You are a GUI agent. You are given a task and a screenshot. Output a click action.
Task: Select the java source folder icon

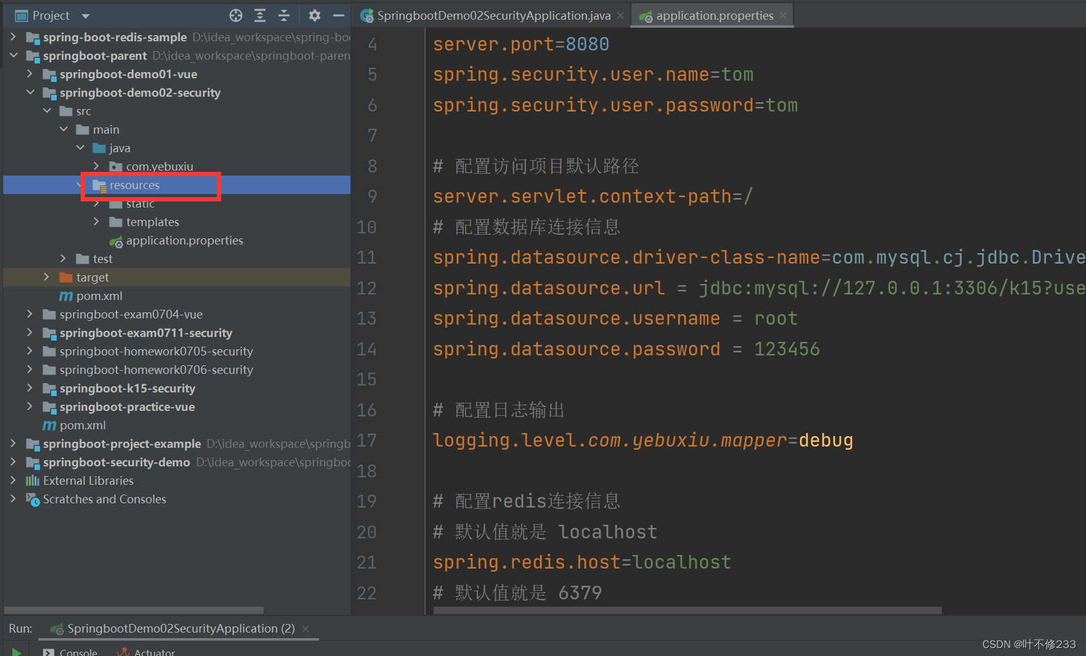pyautogui.click(x=99, y=148)
